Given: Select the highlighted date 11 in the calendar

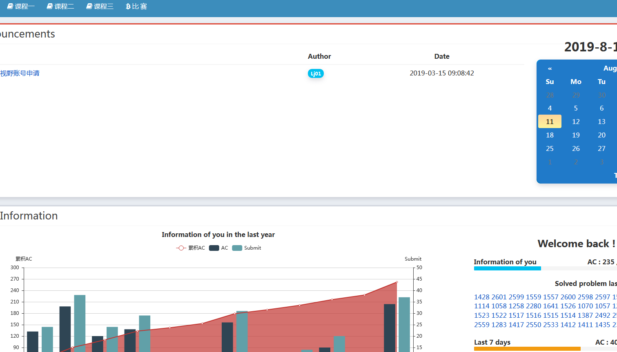Looking at the screenshot, I should click(x=550, y=122).
